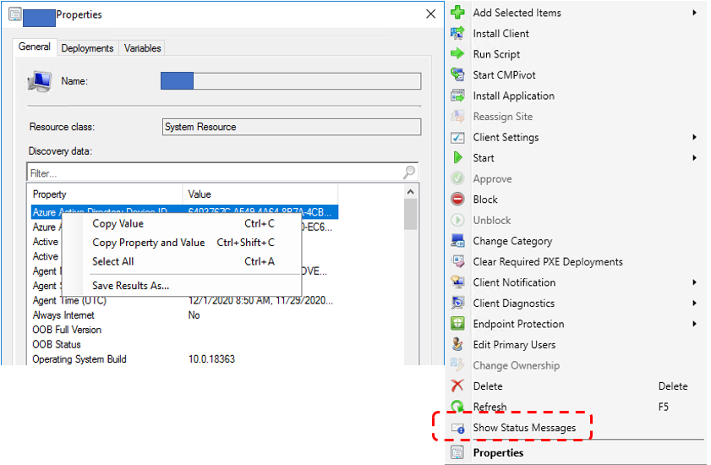This screenshot has height=465, width=711.
Task: Expand the Endpoint Protection submenu arrow
Action: (694, 324)
